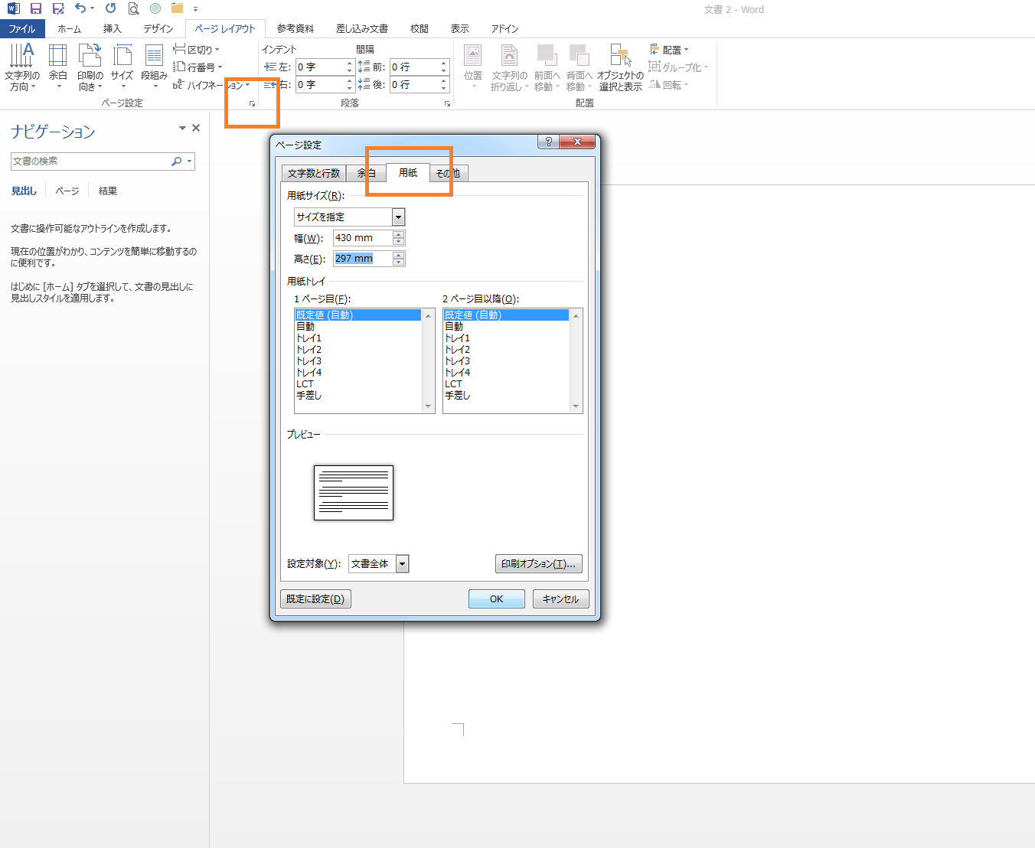
Task: Click the left indent 左 value field
Action: tap(320, 67)
